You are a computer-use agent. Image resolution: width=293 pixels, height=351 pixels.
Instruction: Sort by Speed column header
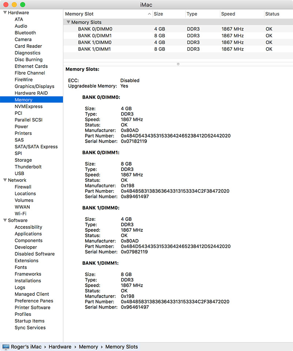(242, 14)
